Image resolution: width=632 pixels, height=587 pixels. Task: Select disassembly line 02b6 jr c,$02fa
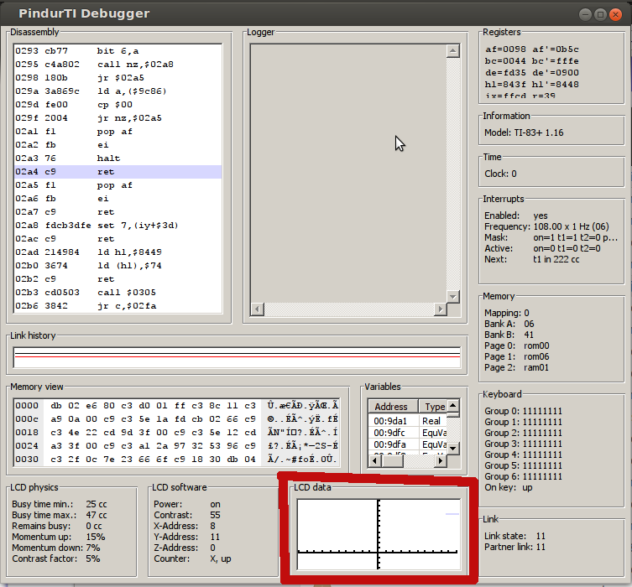[x=118, y=306]
